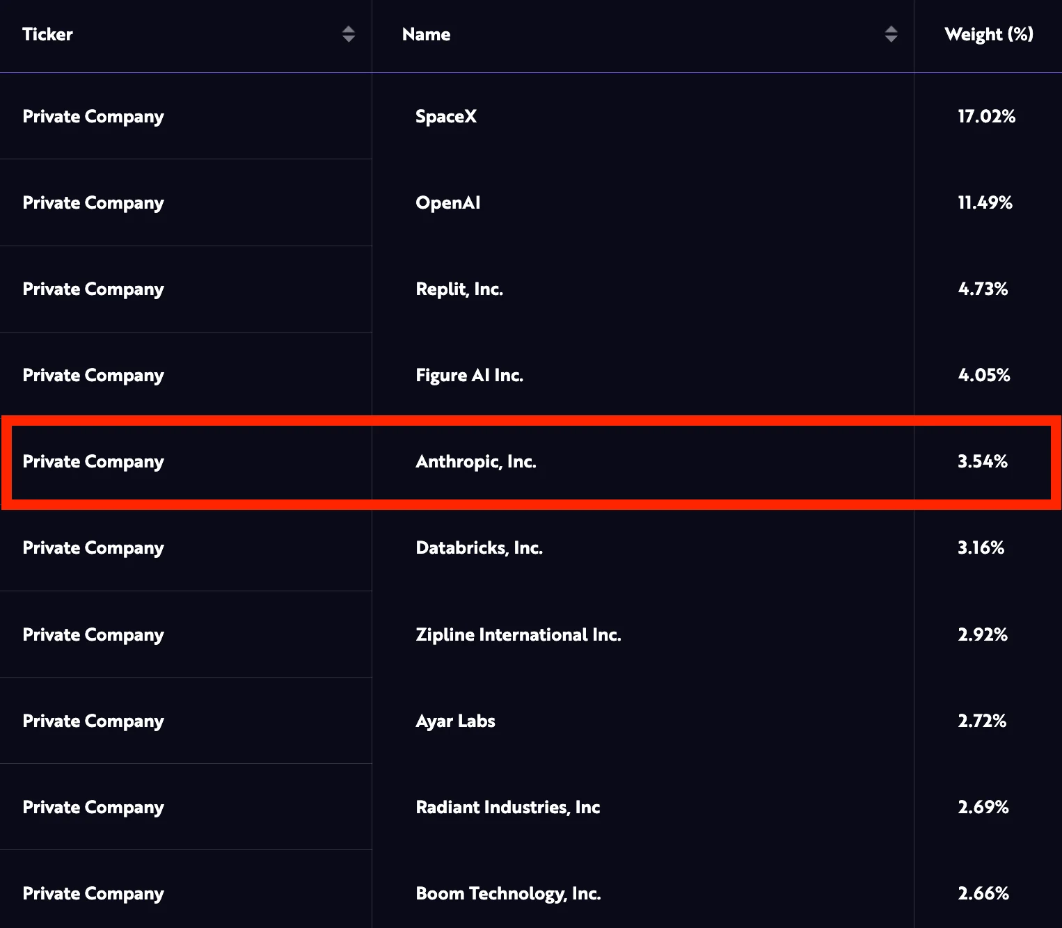Click the descending arrow on Name sorter
Screen dimensions: 1062x928
891,39
